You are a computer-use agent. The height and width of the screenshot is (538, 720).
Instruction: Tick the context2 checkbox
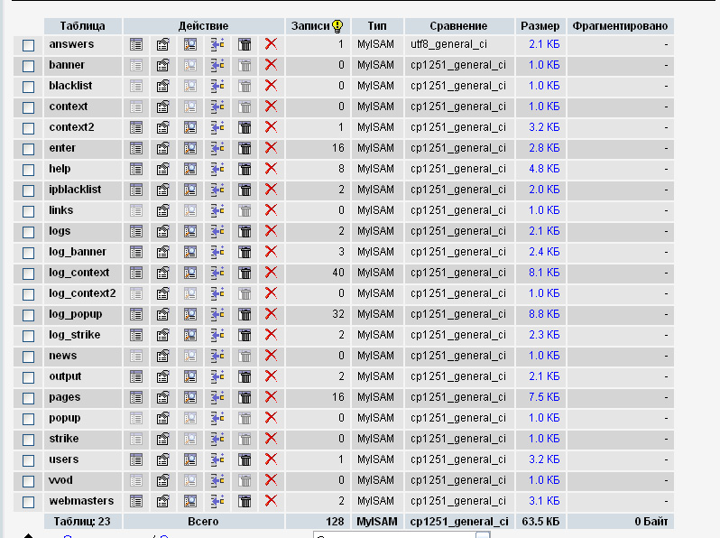29,128
